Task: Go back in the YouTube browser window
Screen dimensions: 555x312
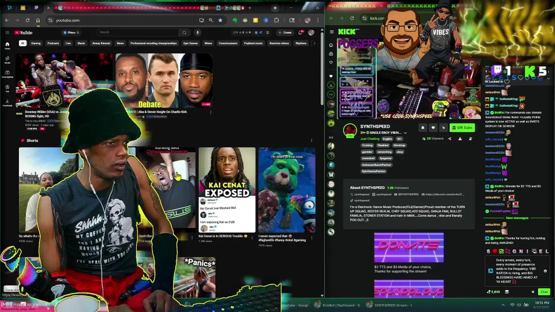Action: coord(7,20)
